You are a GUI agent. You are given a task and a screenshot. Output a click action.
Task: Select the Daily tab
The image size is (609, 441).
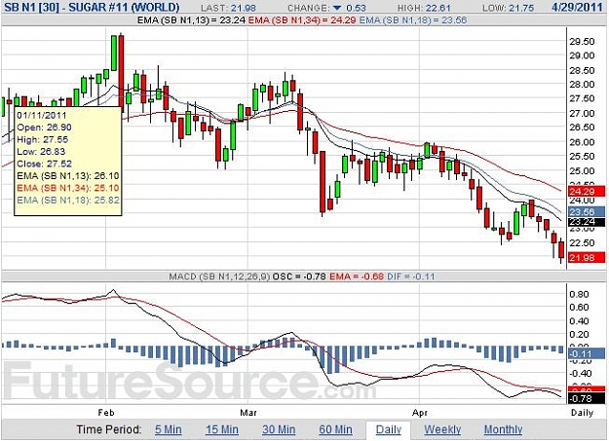tap(389, 429)
